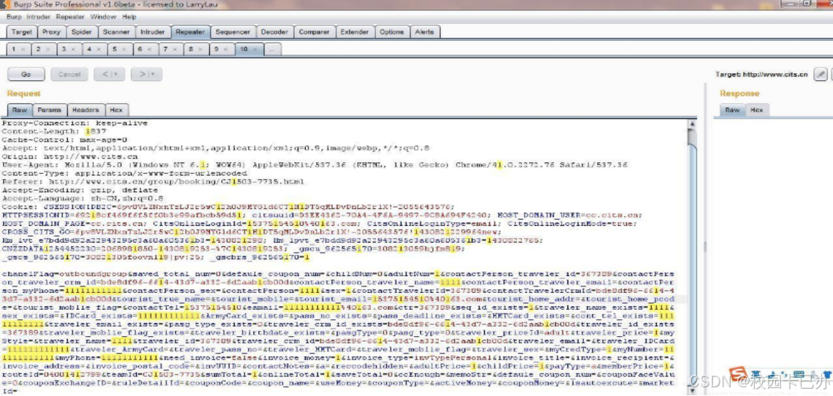Click the Sogou soft keyboard icon

point(799,375)
